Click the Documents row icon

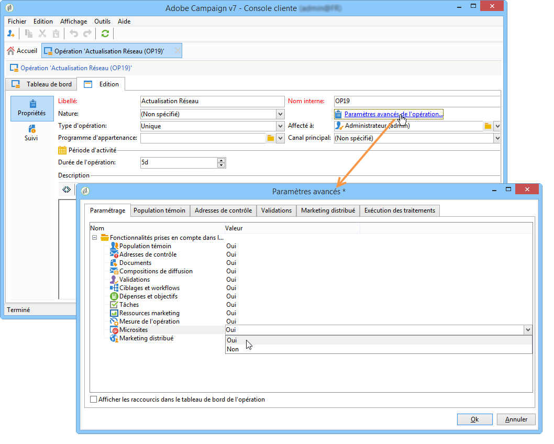click(114, 263)
